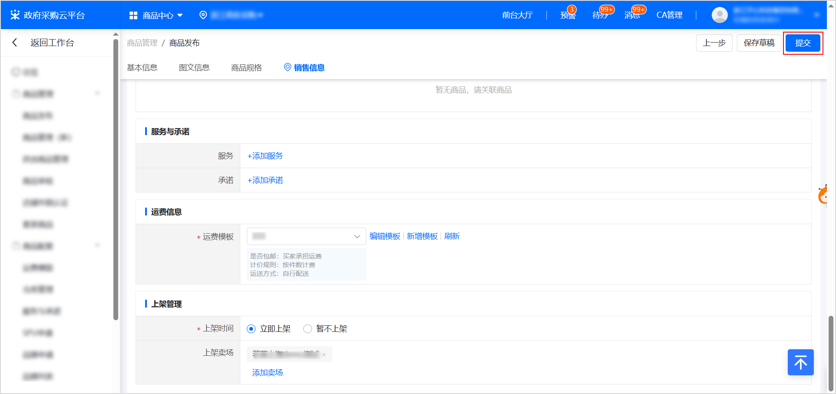836x394 pixels.
Task: Click the +添加服务 link
Action: 265,156
